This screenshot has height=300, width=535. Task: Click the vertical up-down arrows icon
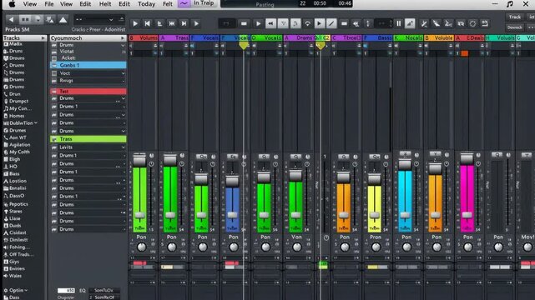[x=368, y=23]
